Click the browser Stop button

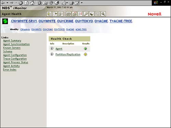(x=21, y=3)
